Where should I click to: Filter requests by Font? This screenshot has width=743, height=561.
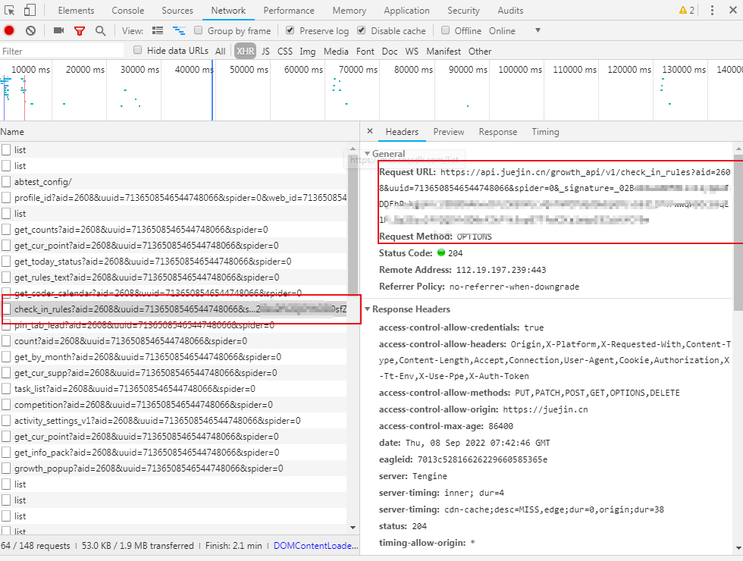pos(365,52)
